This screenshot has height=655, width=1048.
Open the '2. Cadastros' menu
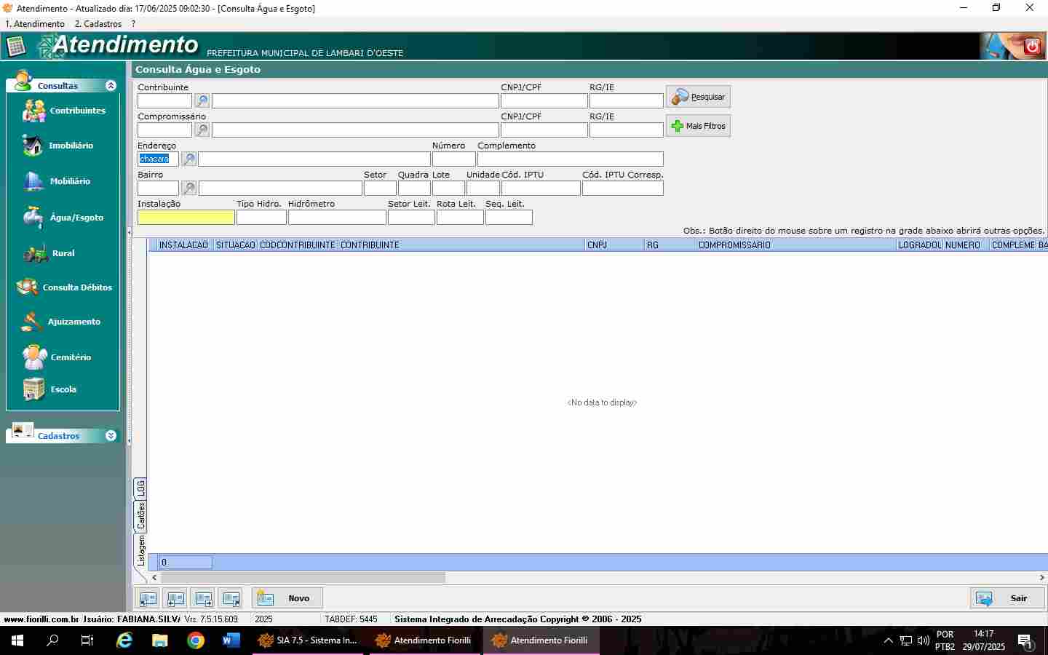[x=98, y=24]
